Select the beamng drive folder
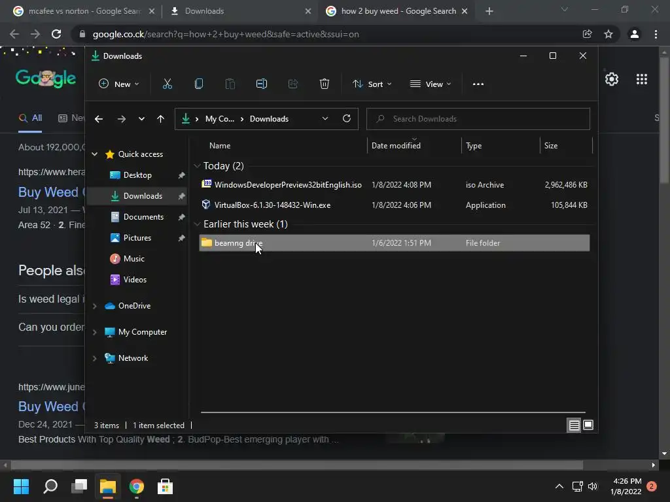 [394, 243]
